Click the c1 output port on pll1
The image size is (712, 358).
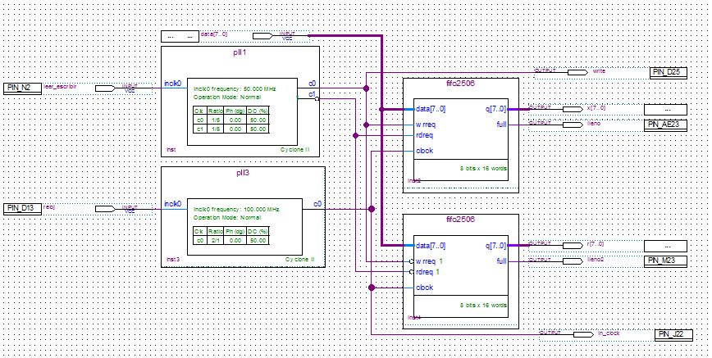coord(312,95)
